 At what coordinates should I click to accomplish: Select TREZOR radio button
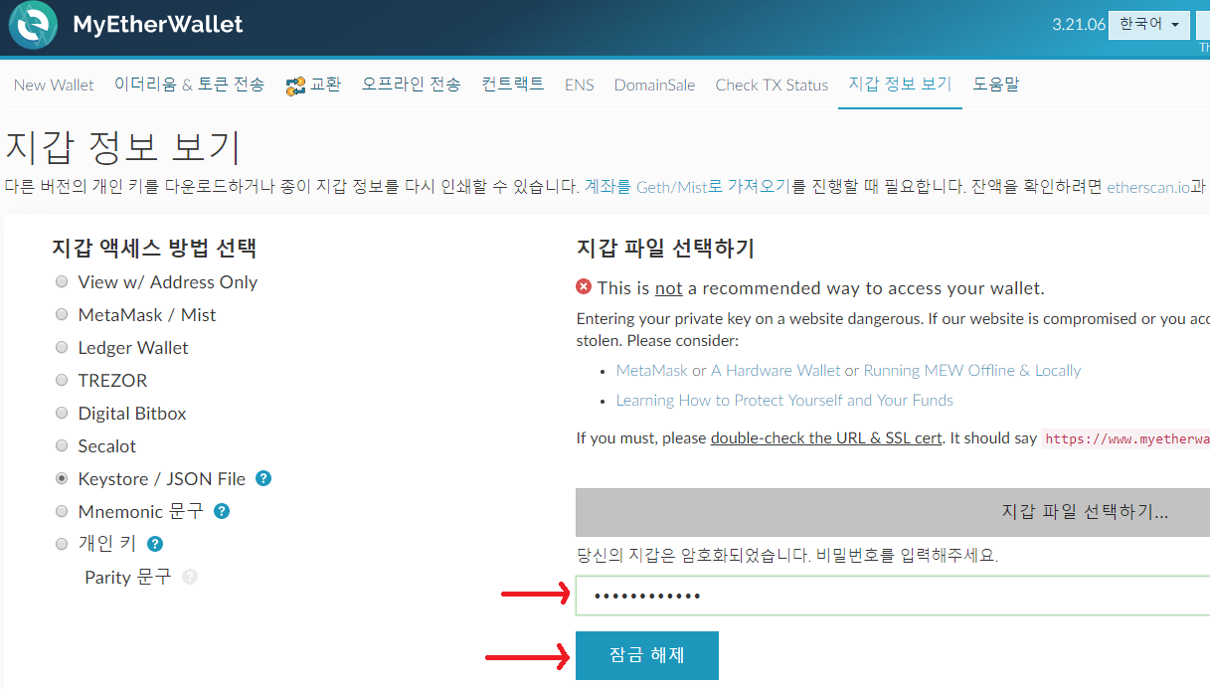point(62,381)
